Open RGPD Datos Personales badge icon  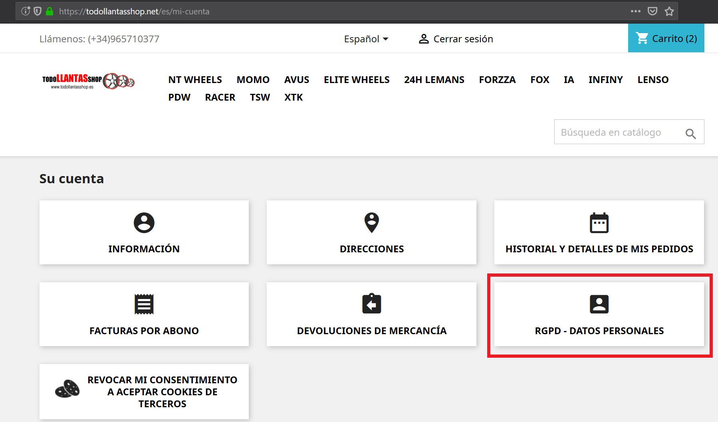[x=599, y=304]
